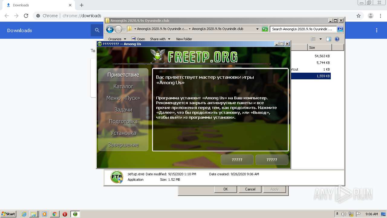Click the 9:06 AM system clock

tap(372, 214)
